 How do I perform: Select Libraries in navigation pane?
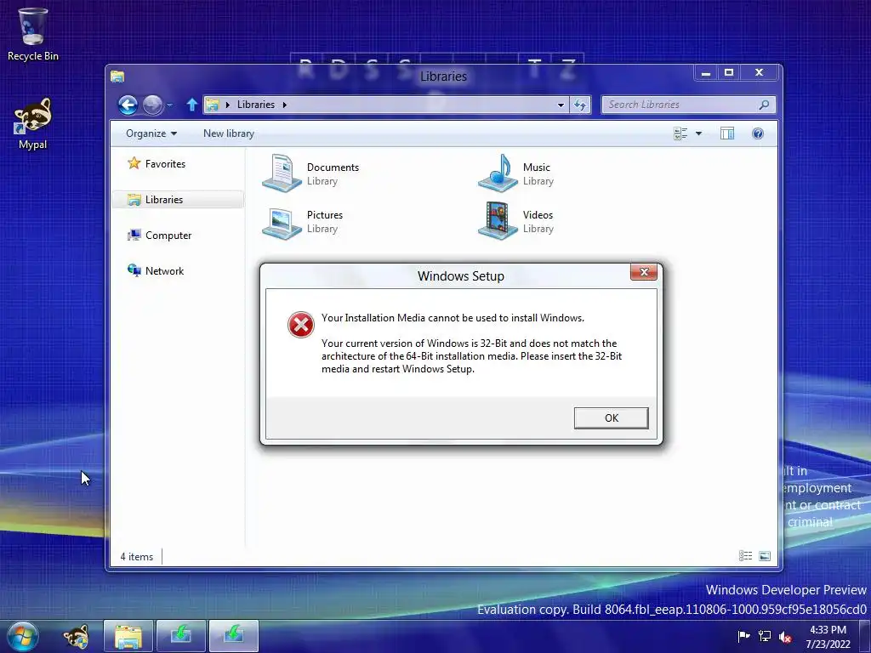point(178,199)
